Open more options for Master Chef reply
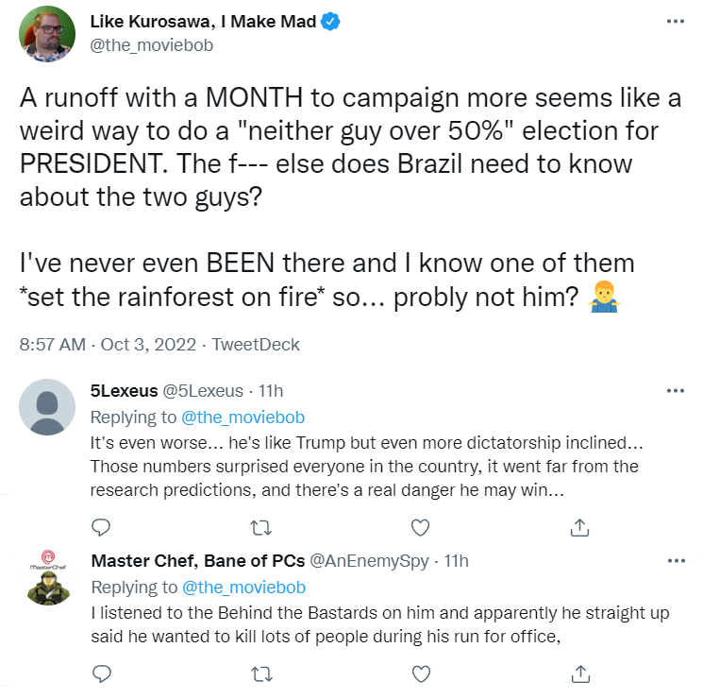The image size is (703, 699). coord(674,560)
